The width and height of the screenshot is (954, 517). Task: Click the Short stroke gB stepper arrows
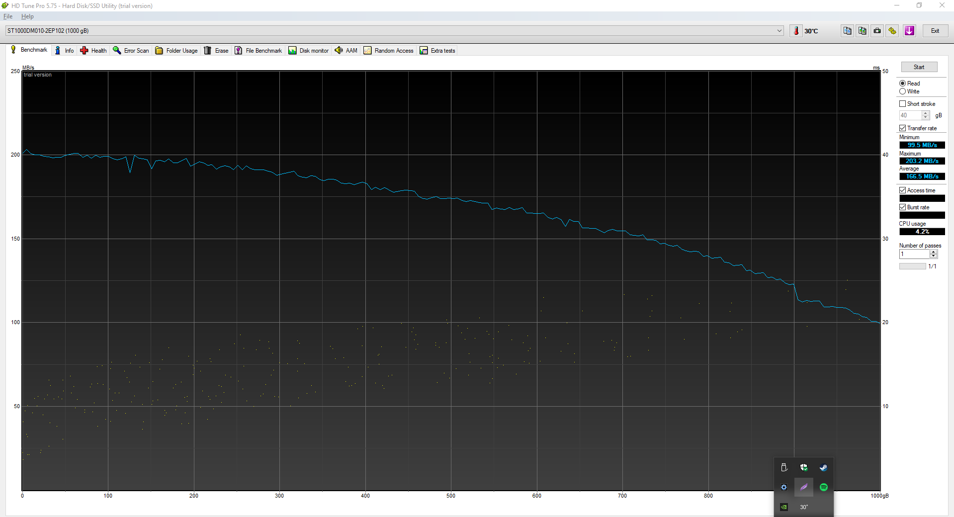[926, 115]
